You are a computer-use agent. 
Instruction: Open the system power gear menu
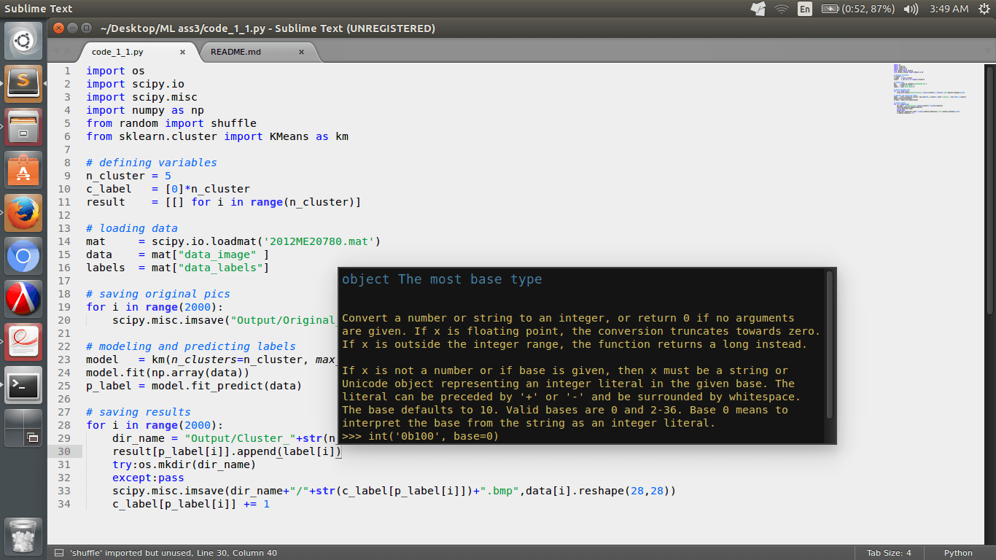click(x=984, y=9)
